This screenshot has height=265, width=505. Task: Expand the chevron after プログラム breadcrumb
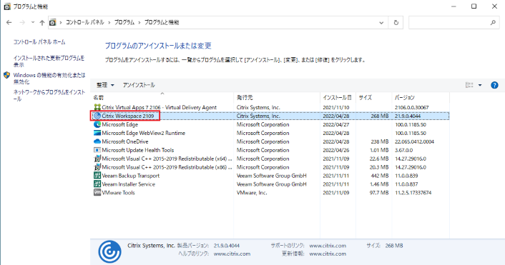pos(139,23)
